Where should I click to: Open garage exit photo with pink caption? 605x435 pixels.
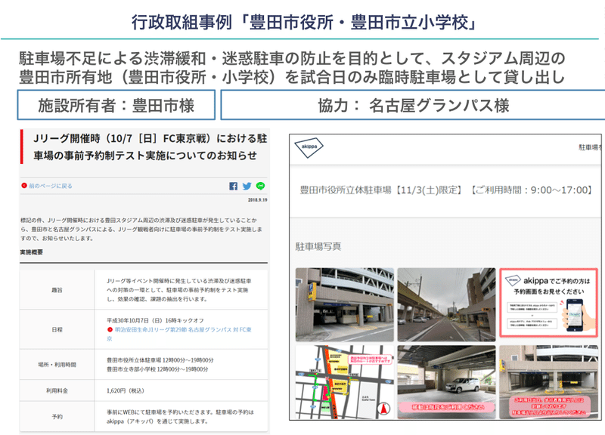click(x=549, y=382)
